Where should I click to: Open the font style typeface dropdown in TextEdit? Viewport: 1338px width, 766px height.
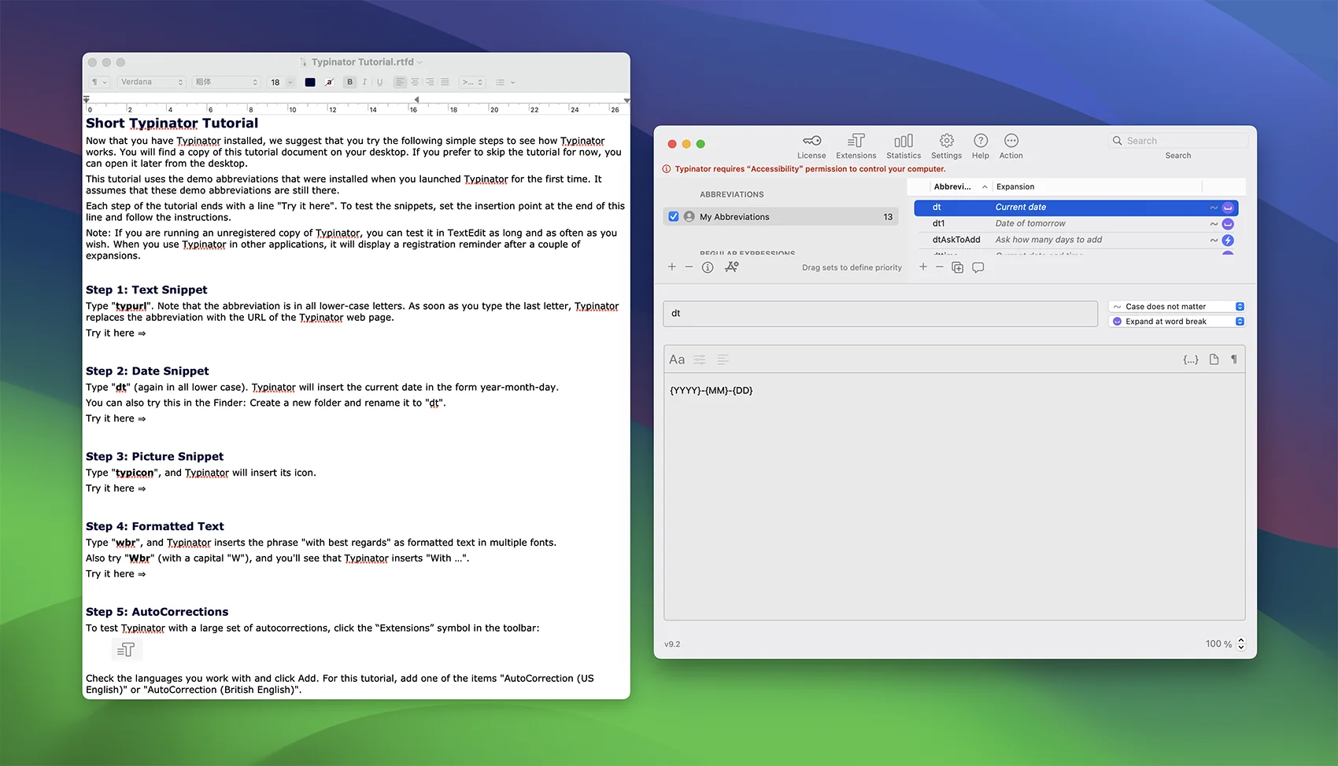click(227, 82)
